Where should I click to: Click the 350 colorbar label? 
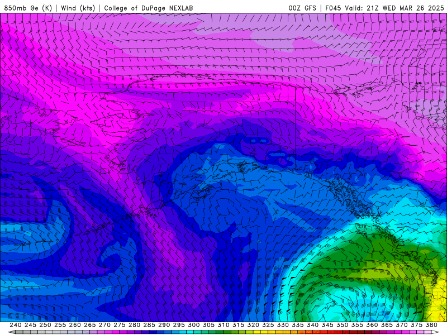343,325
